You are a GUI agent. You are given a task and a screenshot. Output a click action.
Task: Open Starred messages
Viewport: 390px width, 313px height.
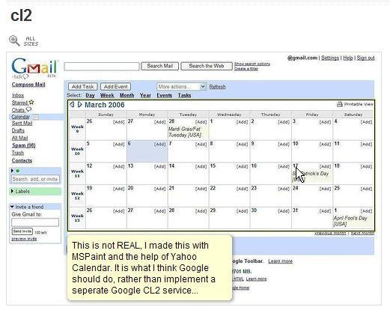[19, 103]
